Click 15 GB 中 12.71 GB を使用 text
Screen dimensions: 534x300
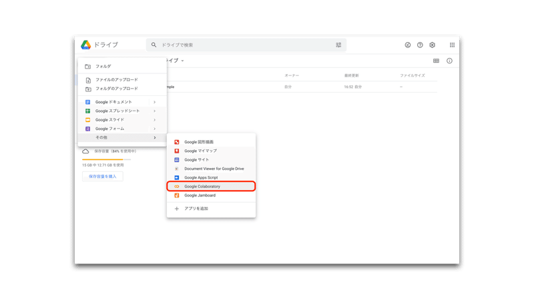(x=103, y=165)
